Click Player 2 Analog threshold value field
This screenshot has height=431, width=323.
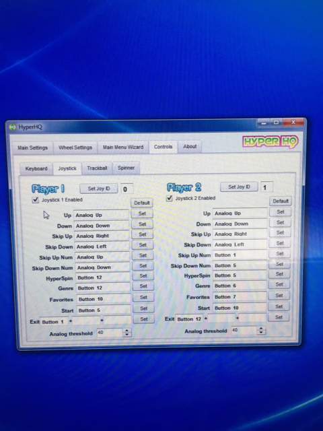coord(244,330)
